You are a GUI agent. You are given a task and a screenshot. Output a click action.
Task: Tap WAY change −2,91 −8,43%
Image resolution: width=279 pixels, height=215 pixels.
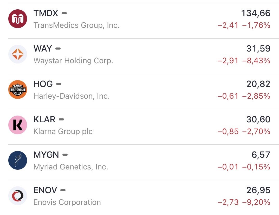click(x=244, y=61)
